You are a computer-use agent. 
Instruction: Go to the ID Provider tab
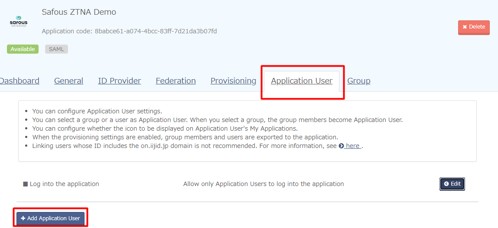(x=119, y=81)
